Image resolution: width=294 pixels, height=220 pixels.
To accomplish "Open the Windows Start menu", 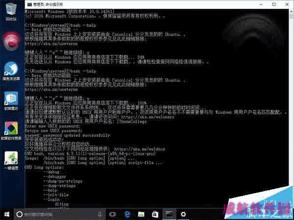I will (x=7, y=214).
